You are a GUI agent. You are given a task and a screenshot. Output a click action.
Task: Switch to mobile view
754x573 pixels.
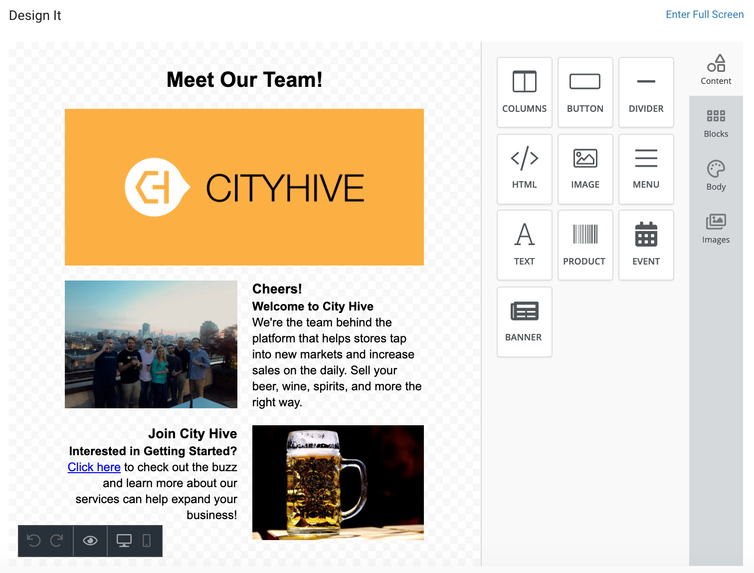pyautogui.click(x=147, y=541)
